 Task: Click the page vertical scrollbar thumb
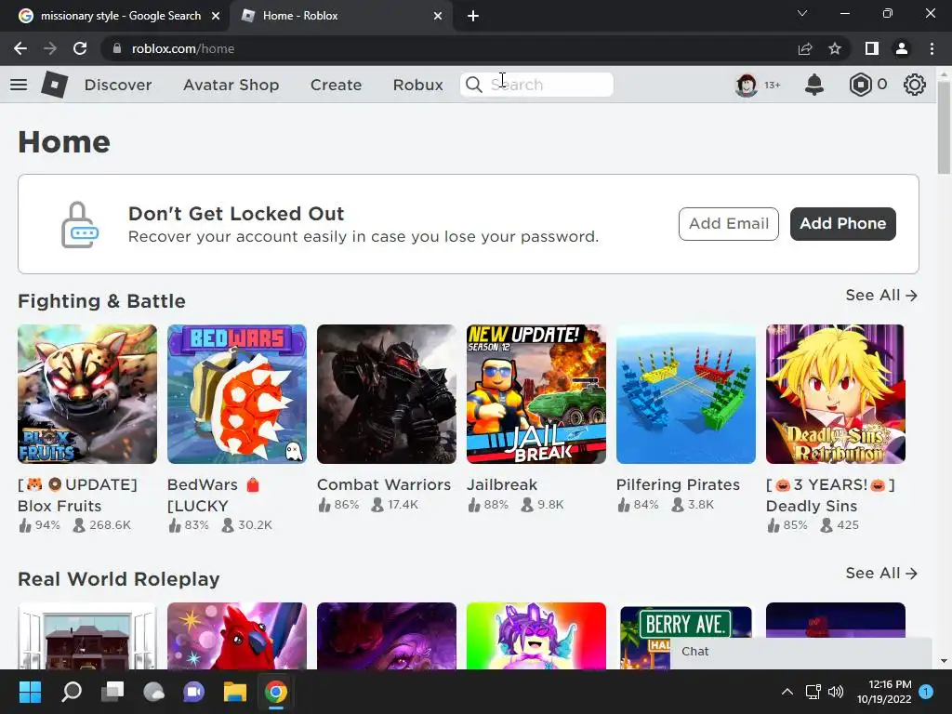click(x=944, y=128)
